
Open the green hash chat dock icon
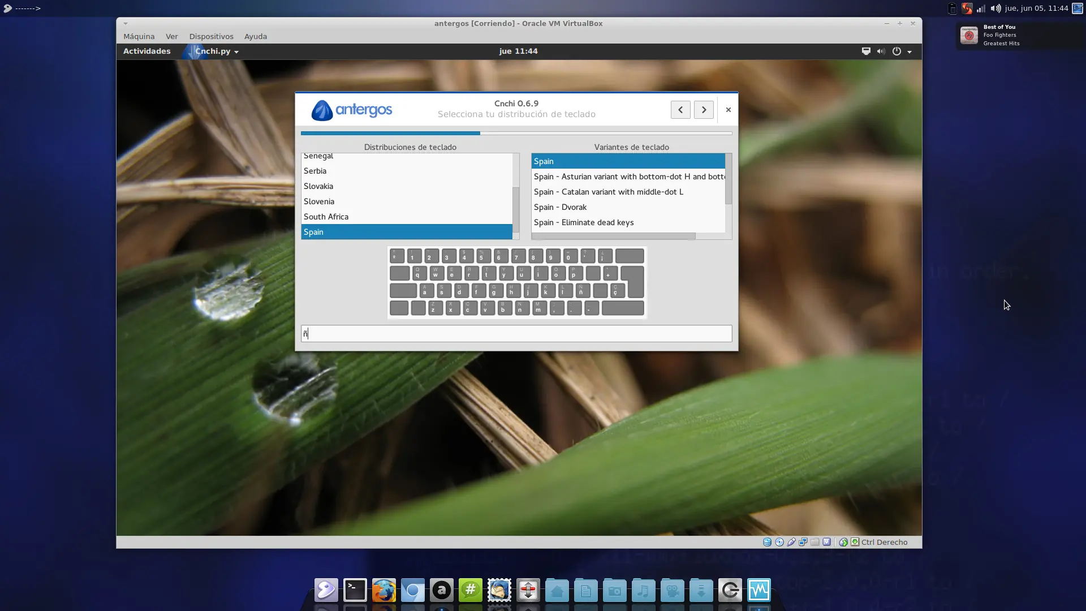pyautogui.click(x=471, y=590)
